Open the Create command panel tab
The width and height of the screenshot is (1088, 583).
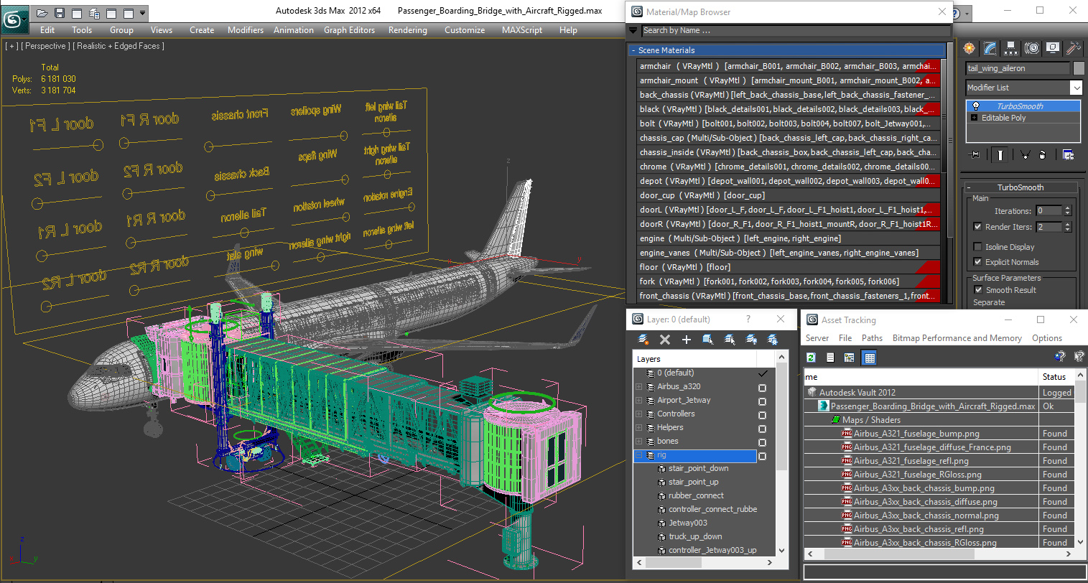click(x=970, y=48)
